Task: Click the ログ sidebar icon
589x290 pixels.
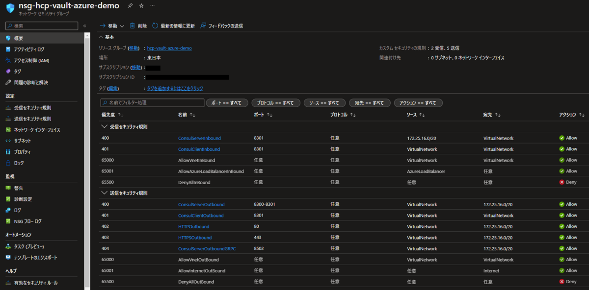Action: tap(8, 210)
